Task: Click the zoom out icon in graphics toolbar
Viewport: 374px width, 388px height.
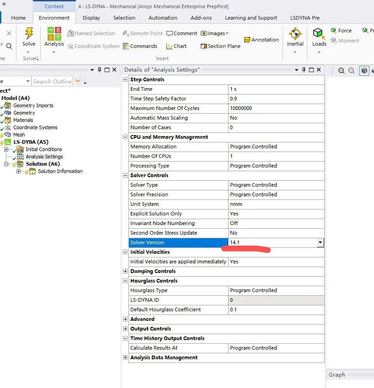Action: click(x=351, y=71)
